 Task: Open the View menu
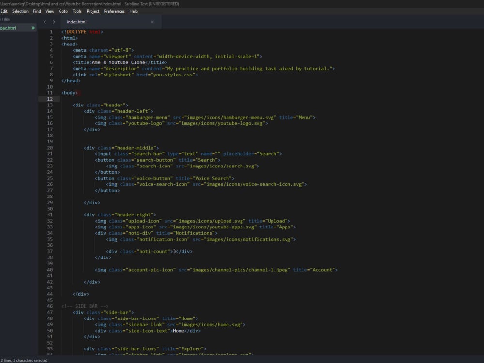tap(50, 11)
